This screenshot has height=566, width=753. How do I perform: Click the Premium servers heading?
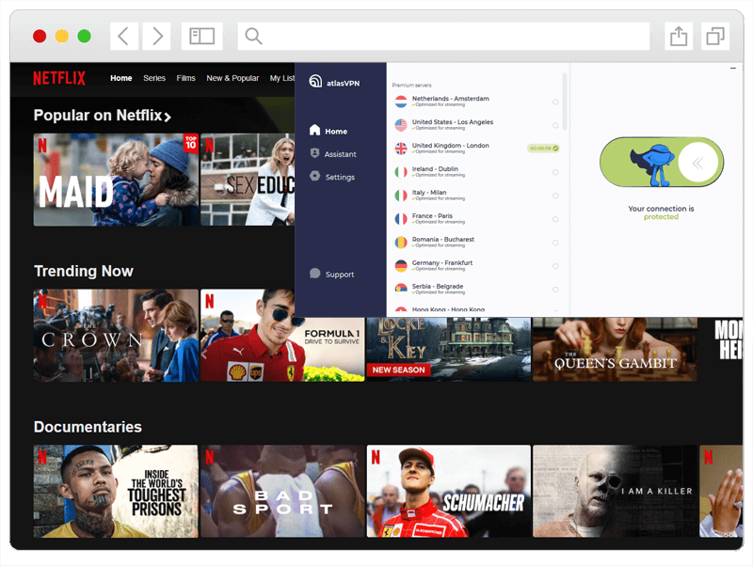tap(411, 85)
